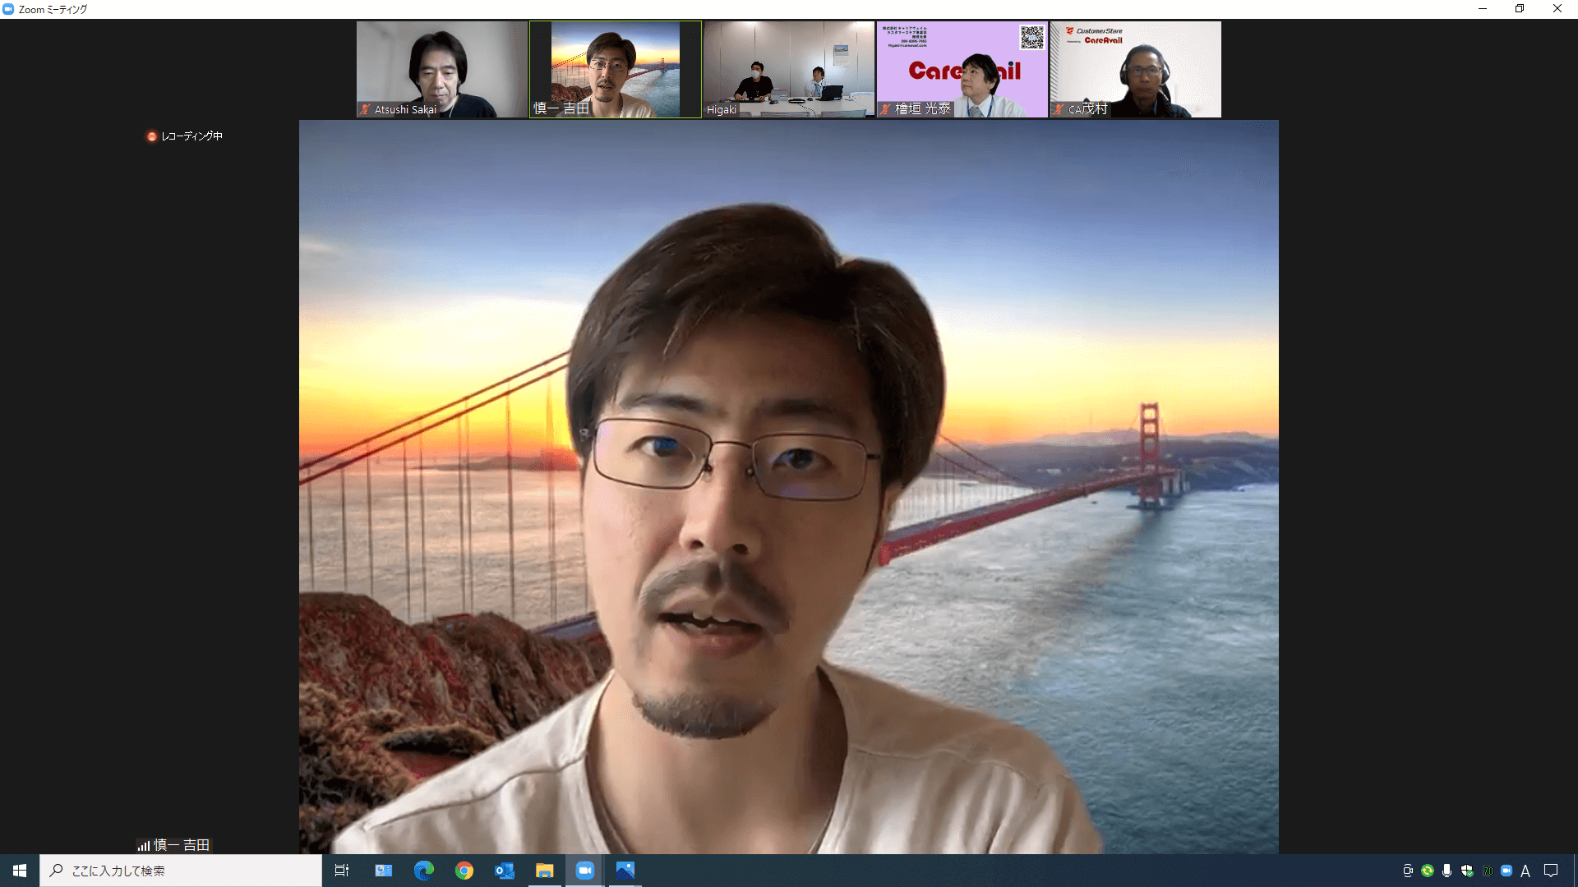Viewport: 1578px width, 887px height.
Task: Click the Zoom ミーティング title bar icon
Action: (8, 9)
